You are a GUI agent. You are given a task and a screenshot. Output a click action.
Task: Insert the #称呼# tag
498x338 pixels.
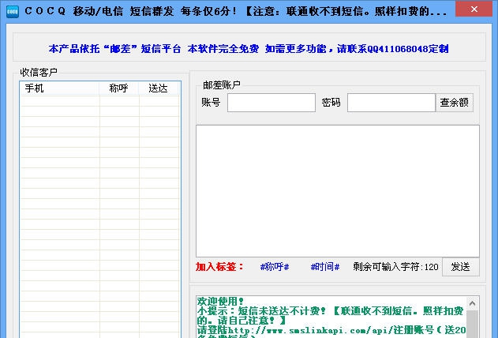pyautogui.click(x=275, y=267)
